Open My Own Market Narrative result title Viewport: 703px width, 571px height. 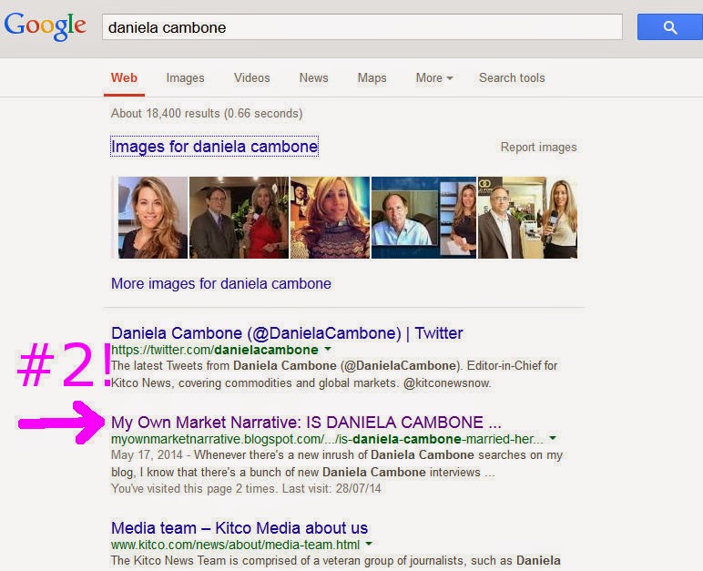(x=306, y=423)
